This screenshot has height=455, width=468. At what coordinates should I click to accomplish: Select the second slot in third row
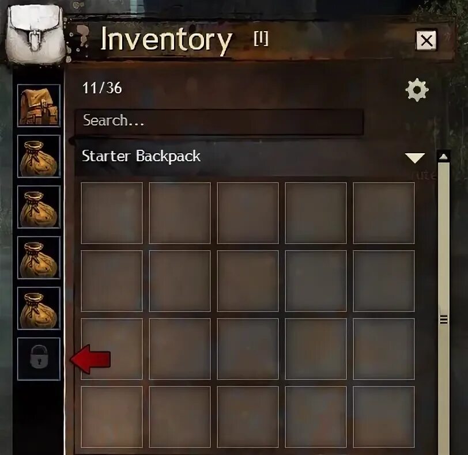pyautogui.click(x=180, y=349)
